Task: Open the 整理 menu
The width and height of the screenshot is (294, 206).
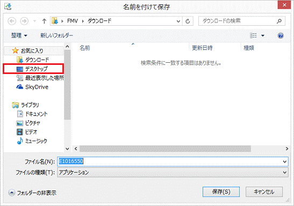Action: click(19, 35)
